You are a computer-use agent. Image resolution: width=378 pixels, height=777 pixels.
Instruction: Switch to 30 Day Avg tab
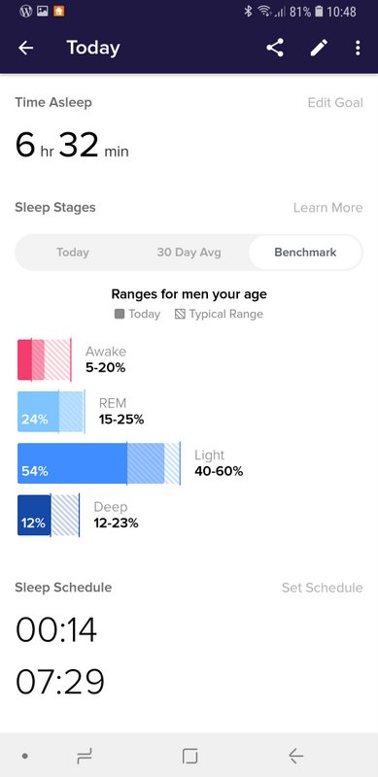click(x=189, y=253)
